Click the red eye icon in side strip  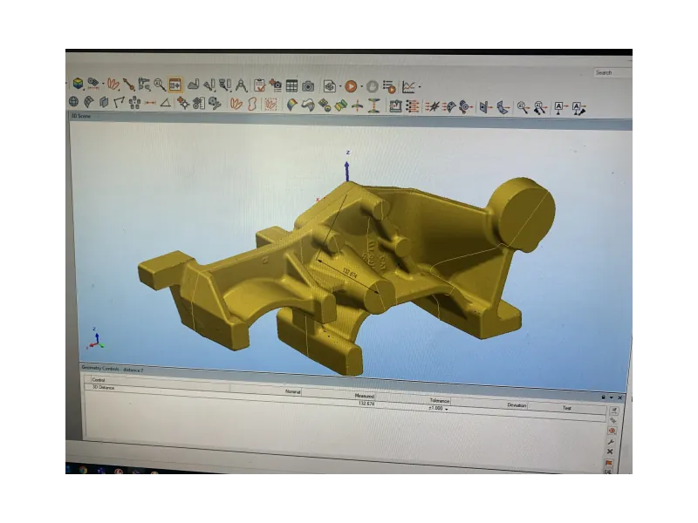[612, 431]
